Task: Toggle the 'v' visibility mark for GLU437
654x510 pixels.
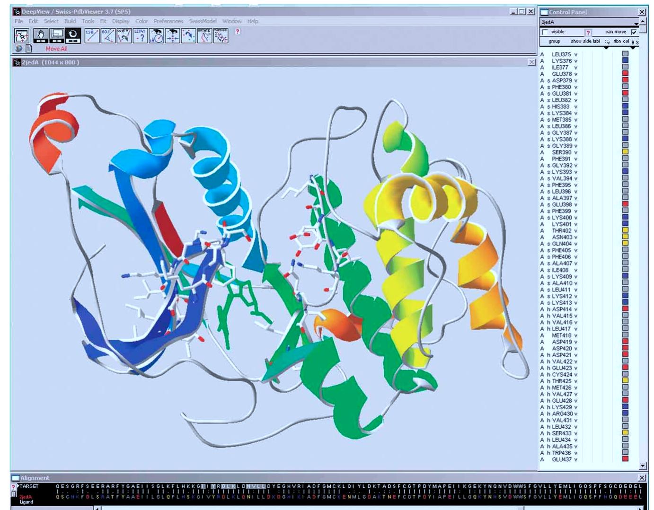Action: point(576,459)
